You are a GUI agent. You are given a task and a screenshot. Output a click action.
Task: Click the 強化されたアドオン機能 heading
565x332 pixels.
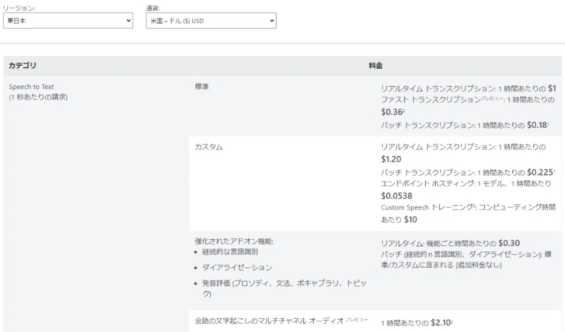(x=234, y=241)
